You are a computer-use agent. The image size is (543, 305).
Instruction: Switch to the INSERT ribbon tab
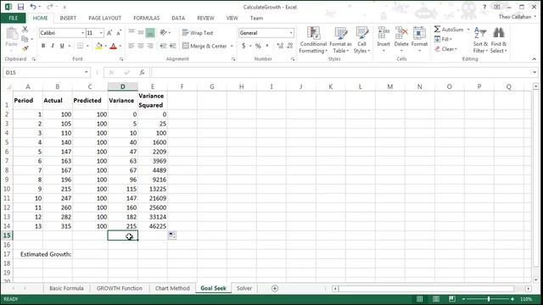click(68, 18)
